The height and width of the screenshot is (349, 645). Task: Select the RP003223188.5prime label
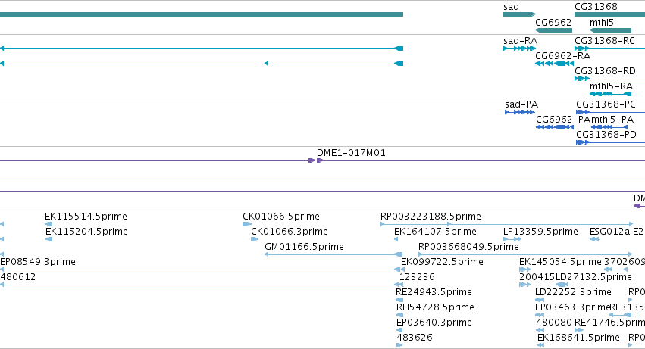[x=431, y=217]
